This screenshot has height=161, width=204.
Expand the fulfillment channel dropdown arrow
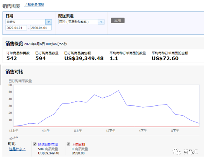[101, 22]
